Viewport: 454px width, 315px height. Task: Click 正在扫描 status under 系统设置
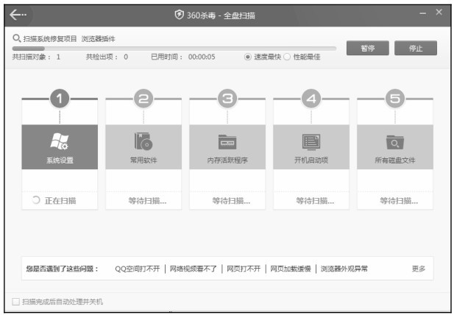(x=60, y=201)
